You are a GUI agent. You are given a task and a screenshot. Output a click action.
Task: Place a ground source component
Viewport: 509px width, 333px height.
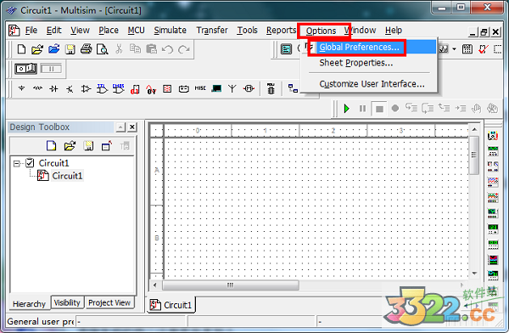(x=21, y=88)
